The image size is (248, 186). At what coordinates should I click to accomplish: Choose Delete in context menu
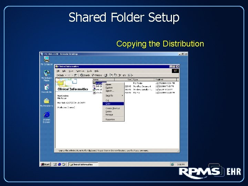coord(113,112)
